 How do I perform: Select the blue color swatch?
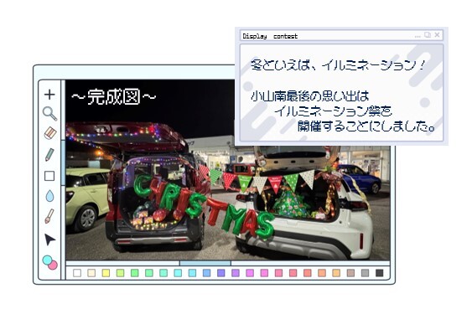[x=206, y=273]
